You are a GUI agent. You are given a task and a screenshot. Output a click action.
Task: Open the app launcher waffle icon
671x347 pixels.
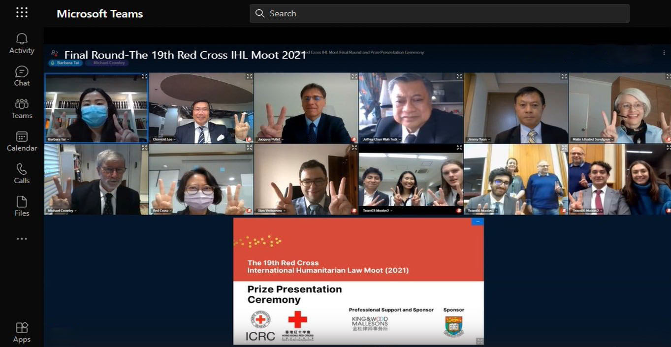(22, 13)
